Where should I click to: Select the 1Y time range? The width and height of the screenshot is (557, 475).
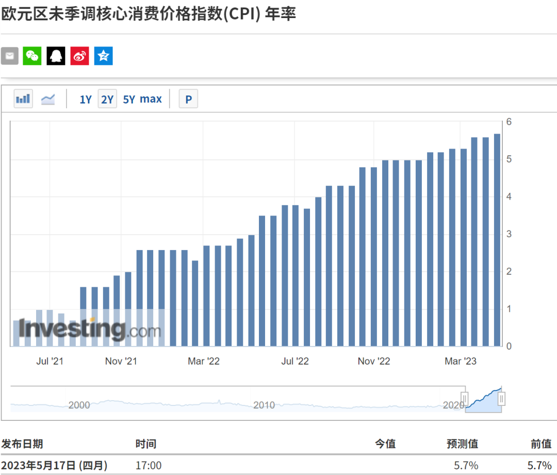85,99
